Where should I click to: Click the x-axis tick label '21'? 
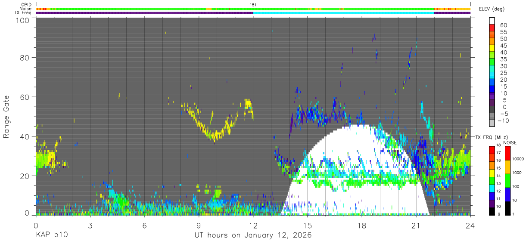pyautogui.click(x=416, y=226)
